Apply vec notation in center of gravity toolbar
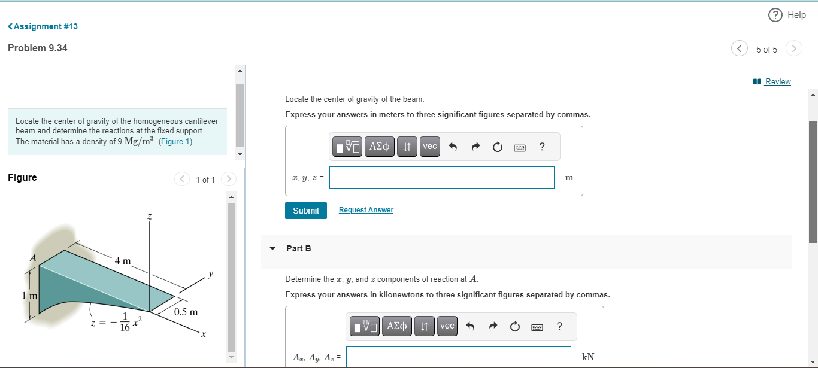 (x=430, y=147)
